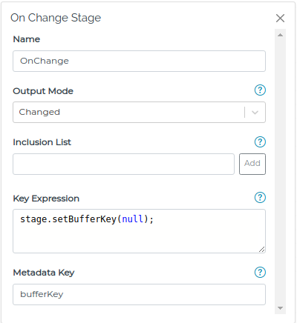Select the Changed value in Output Mode

point(39,112)
